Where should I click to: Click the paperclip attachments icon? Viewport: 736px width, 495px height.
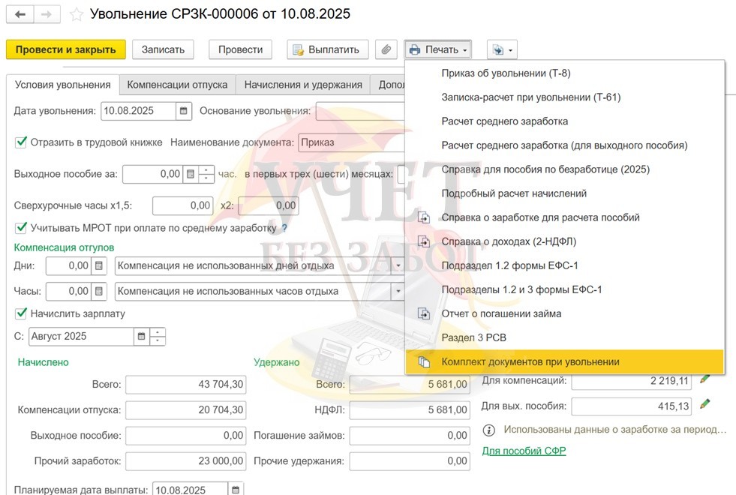click(x=386, y=49)
